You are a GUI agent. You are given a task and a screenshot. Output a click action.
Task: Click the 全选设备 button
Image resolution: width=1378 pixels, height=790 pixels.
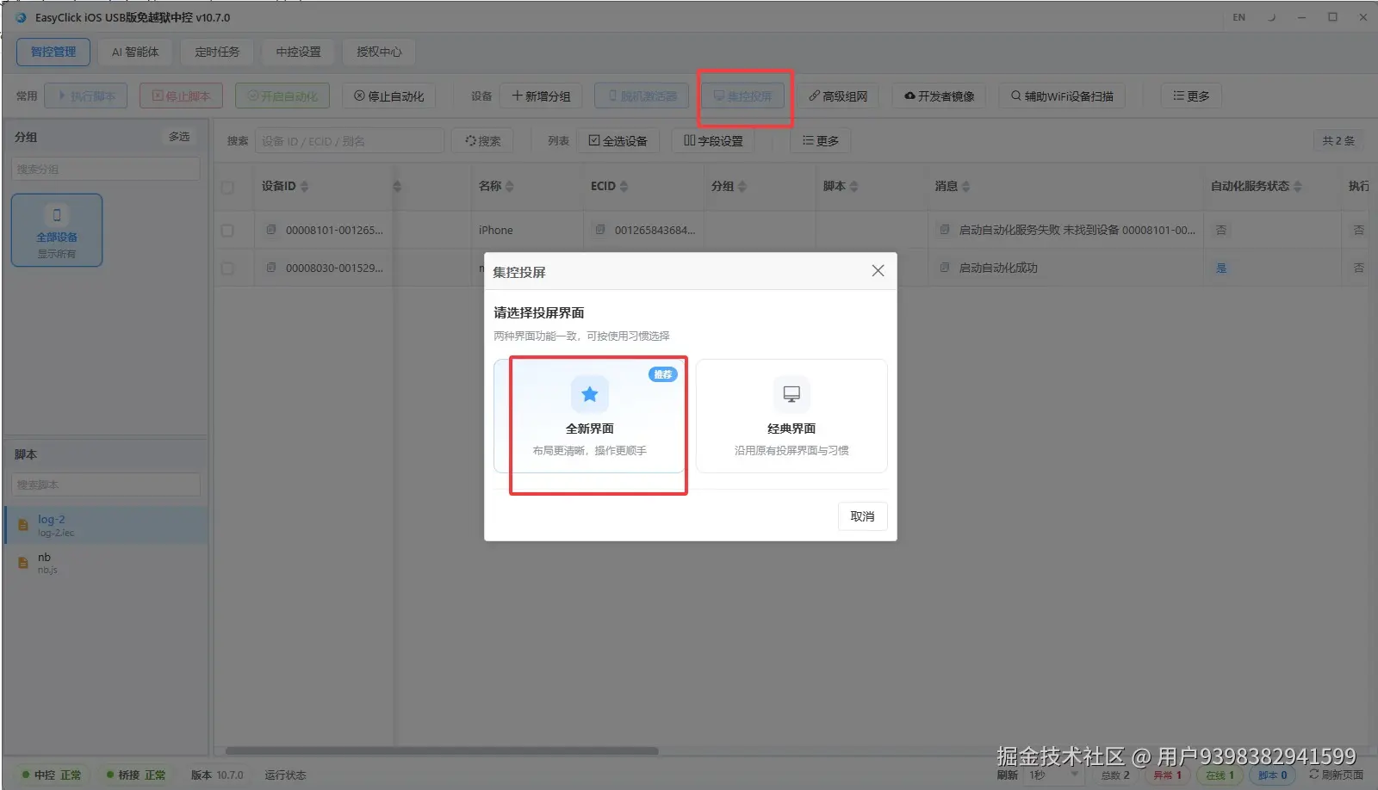pyautogui.click(x=618, y=141)
